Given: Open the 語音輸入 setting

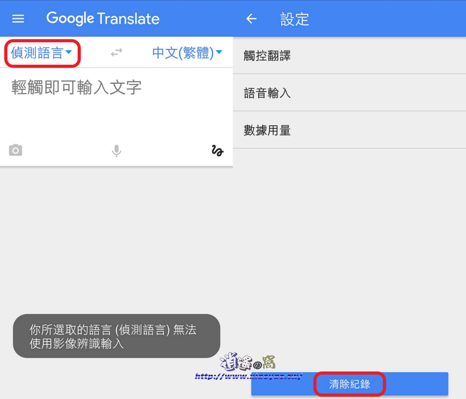Looking at the screenshot, I should click(349, 93).
